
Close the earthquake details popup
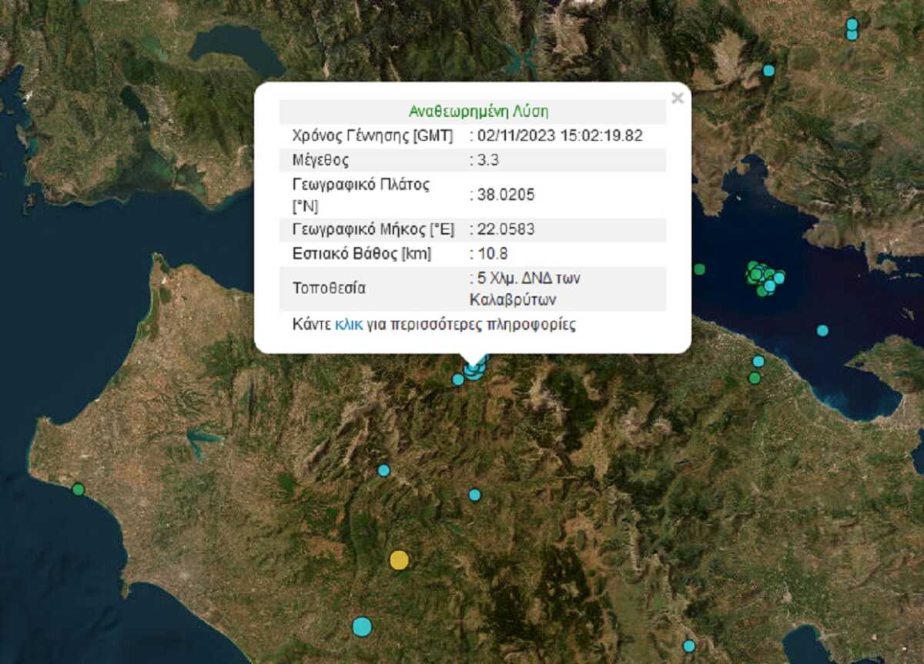coord(677,98)
